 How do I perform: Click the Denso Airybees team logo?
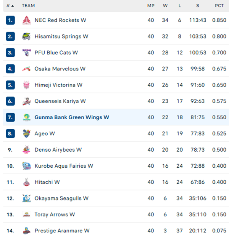(26, 150)
